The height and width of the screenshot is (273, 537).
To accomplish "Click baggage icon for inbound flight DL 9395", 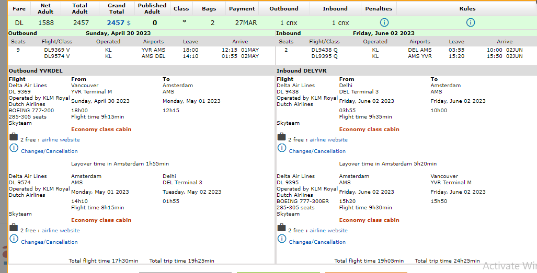I will pyautogui.click(x=281, y=228).
